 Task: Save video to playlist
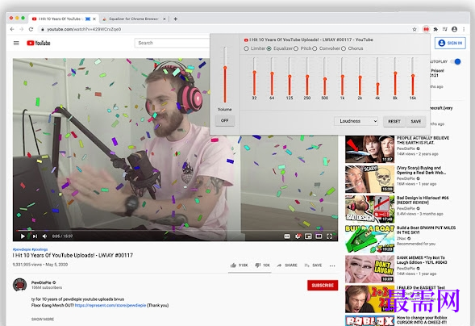[313, 265]
